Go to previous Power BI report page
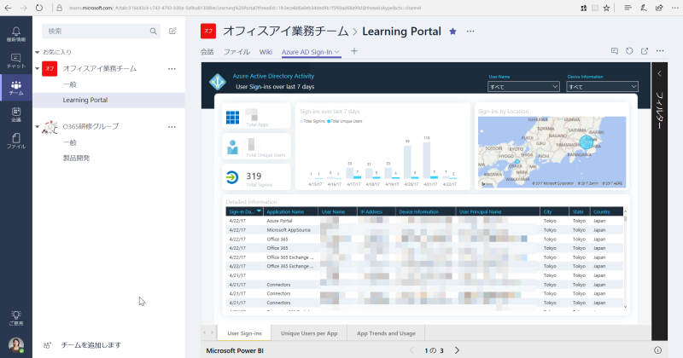The image size is (683, 358). (412, 350)
